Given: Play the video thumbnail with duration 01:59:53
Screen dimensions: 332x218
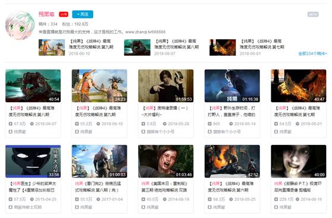Looking at the screenshot, I should click(x=166, y=86).
